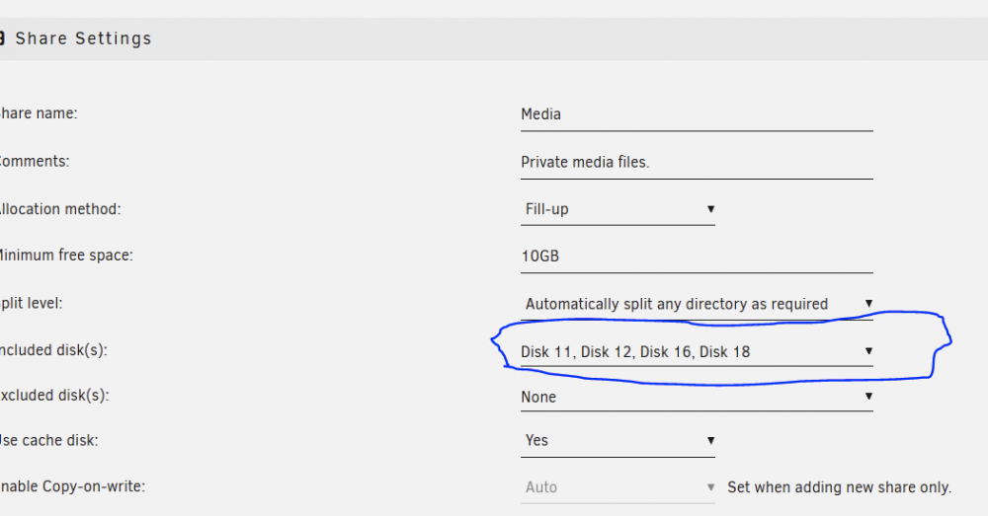Click the 'Allocation method:' label
Viewport: 988px width, 516px height.
coord(60,209)
